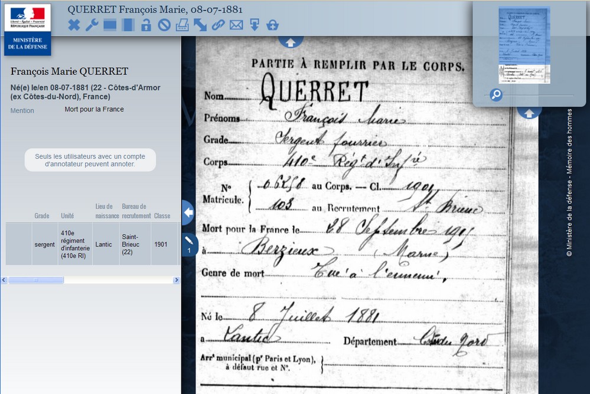Image resolution: width=590 pixels, height=394 pixels.
Task: Toggle the tall vertical layout view
Action: (x=128, y=25)
